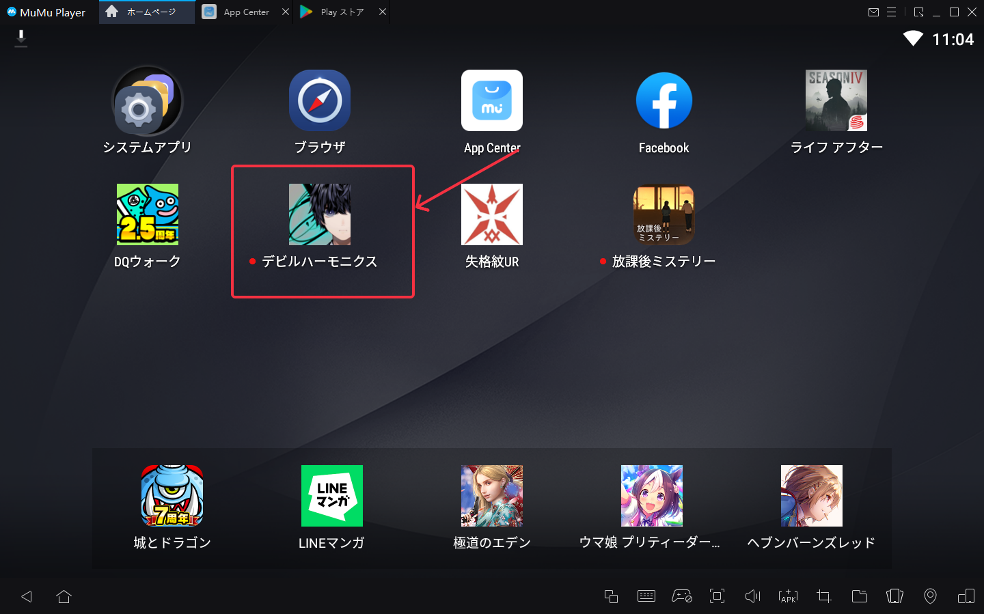Open the shared folder icon

click(860, 596)
